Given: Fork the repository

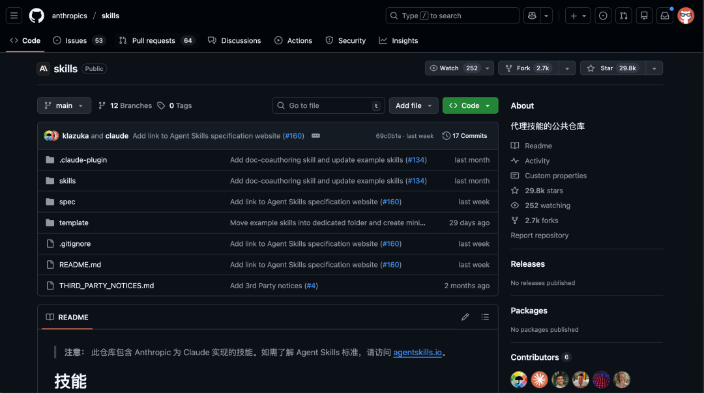Looking at the screenshot, I should point(529,68).
